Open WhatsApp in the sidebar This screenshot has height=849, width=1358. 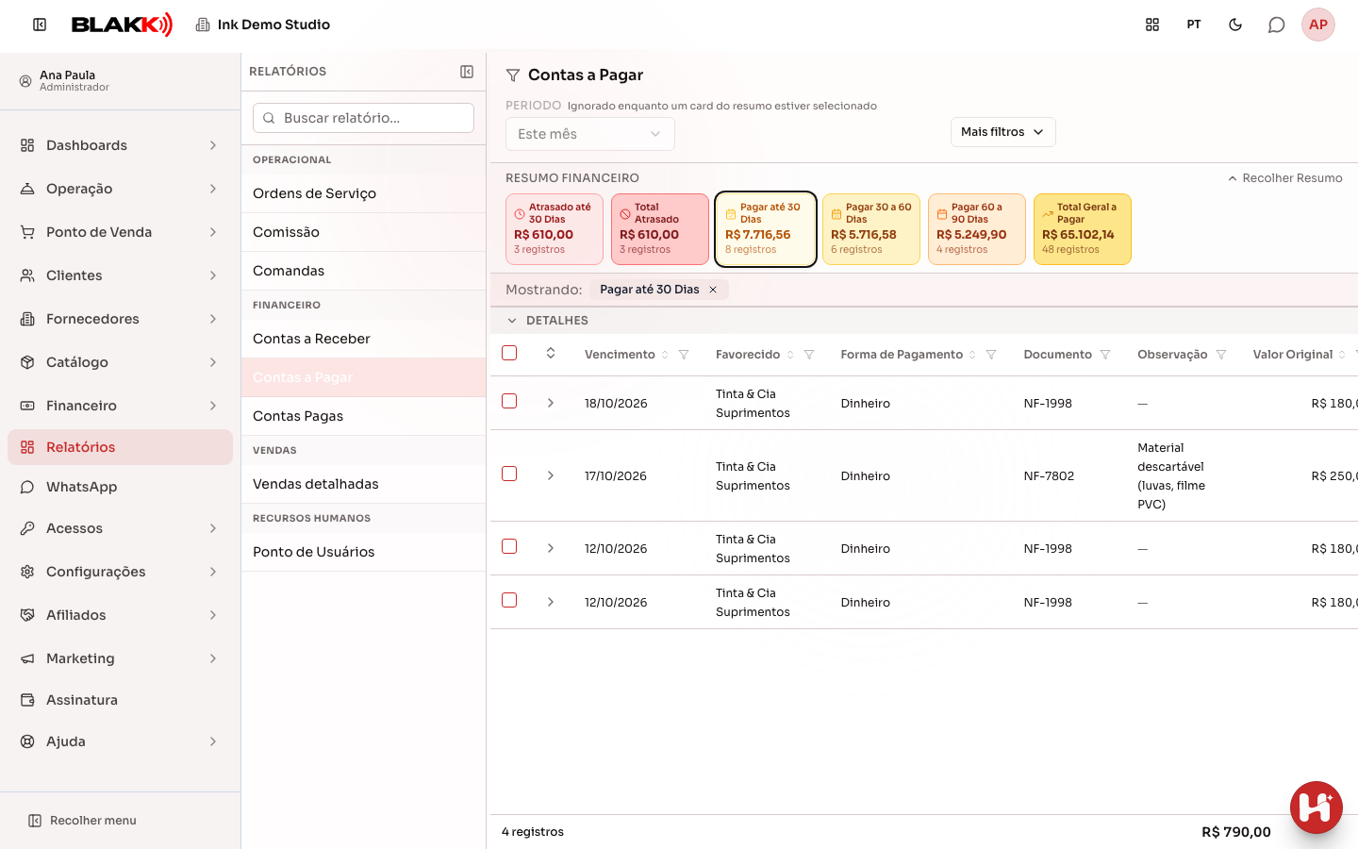point(120,487)
